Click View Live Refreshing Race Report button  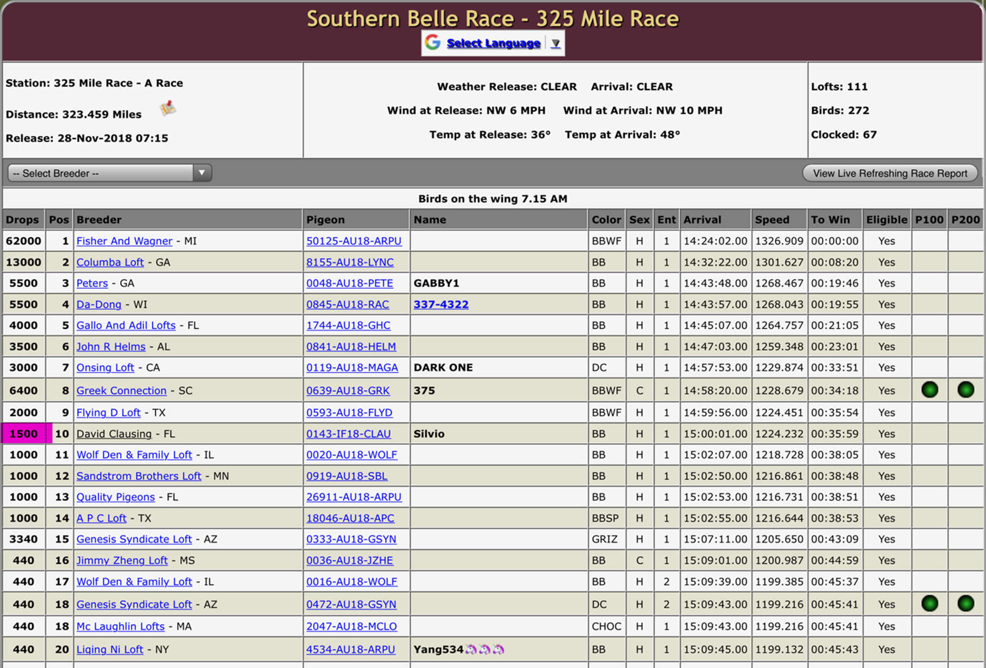click(890, 173)
